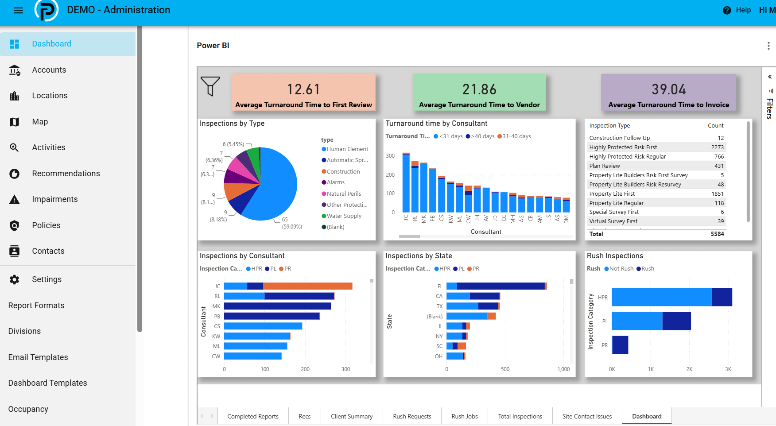Click the Help question mark icon

(x=727, y=10)
